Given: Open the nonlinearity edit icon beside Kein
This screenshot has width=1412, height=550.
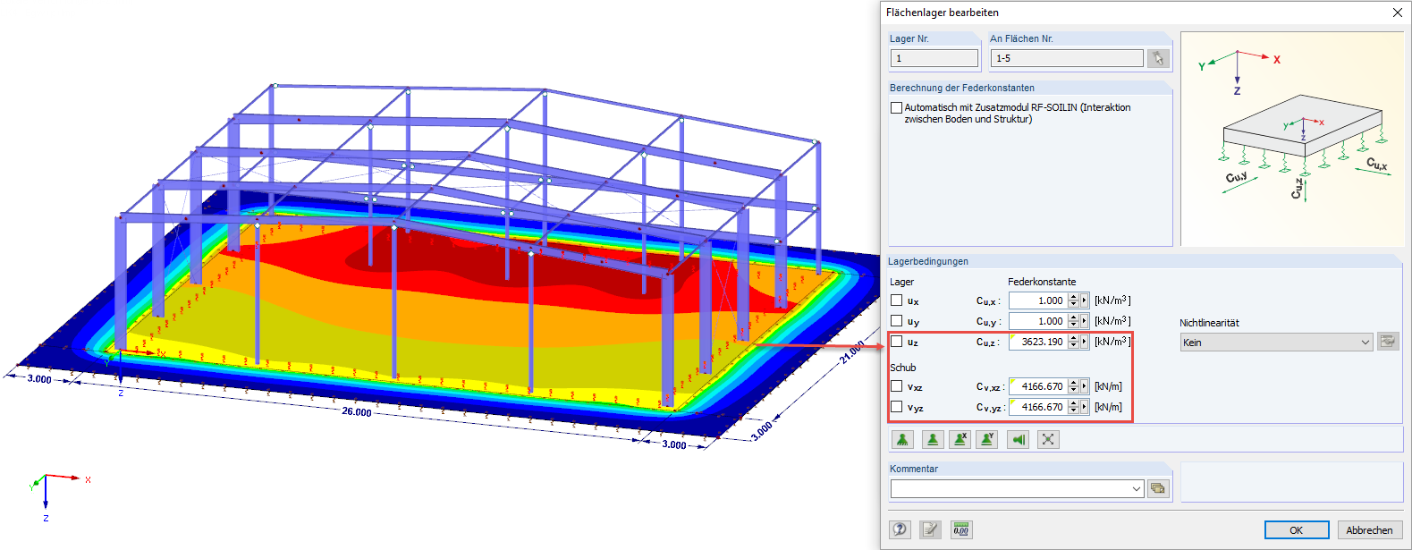Looking at the screenshot, I should pyautogui.click(x=1388, y=342).
